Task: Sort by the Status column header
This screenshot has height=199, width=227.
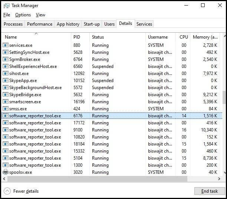Action: coord(118,37)
